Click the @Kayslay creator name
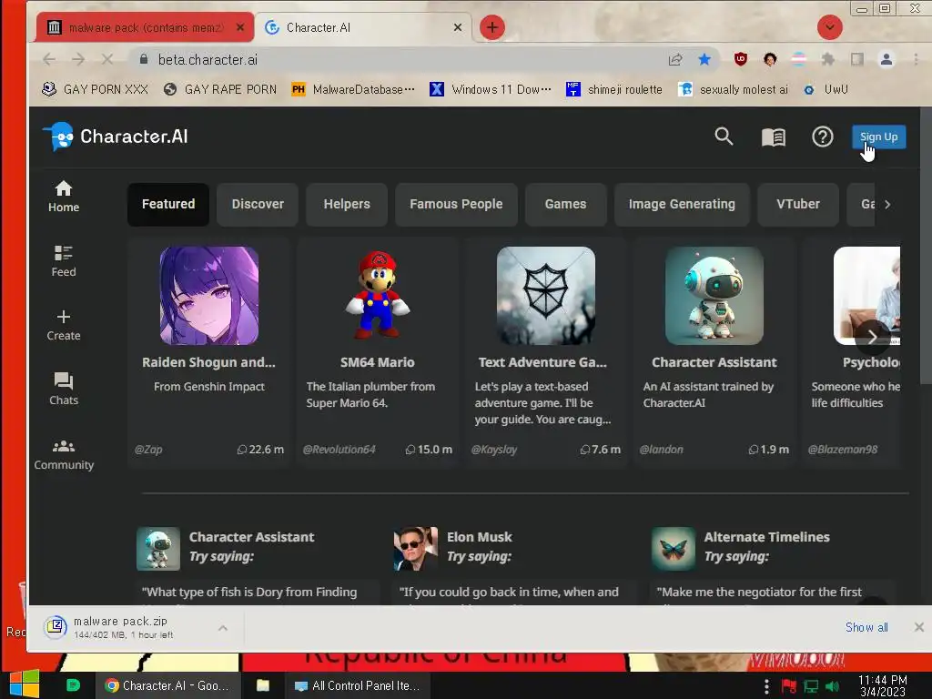 click(494, 450)
